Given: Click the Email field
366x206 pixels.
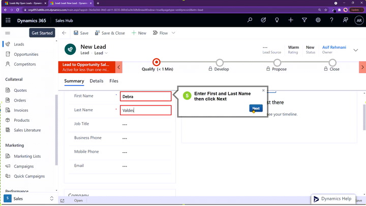Looking at the screenshot, I should tap(146, 166).
